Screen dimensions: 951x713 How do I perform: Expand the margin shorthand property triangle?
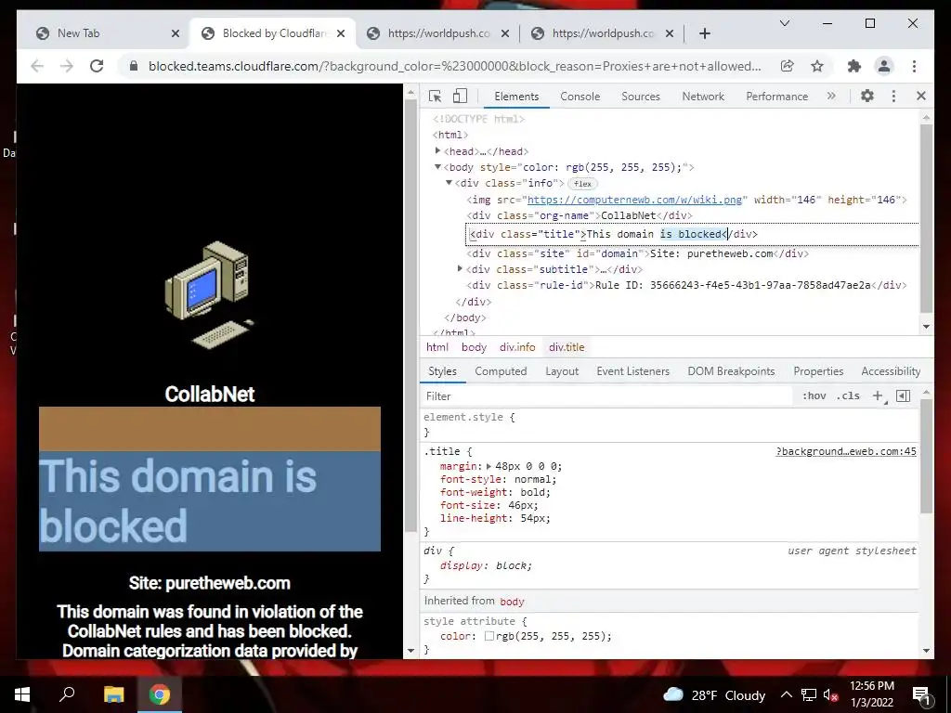489,466
